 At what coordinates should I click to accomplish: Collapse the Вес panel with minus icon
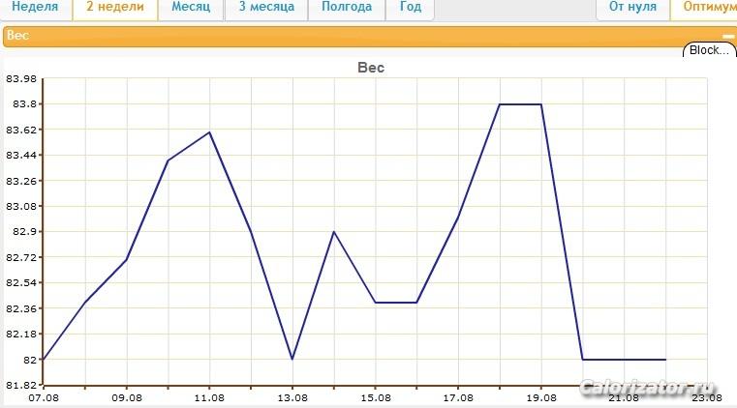pos(727,36)
